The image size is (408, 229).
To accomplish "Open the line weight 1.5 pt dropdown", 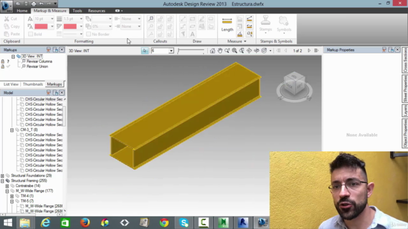I will point(81,18).
